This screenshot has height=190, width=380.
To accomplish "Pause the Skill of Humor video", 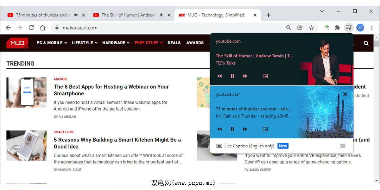I will tap(232, 76).
